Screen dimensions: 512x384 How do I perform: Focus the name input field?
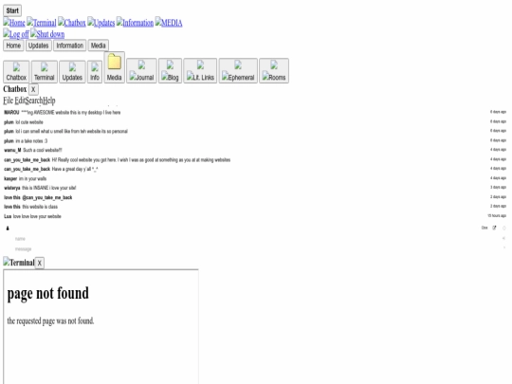[255, 239]
